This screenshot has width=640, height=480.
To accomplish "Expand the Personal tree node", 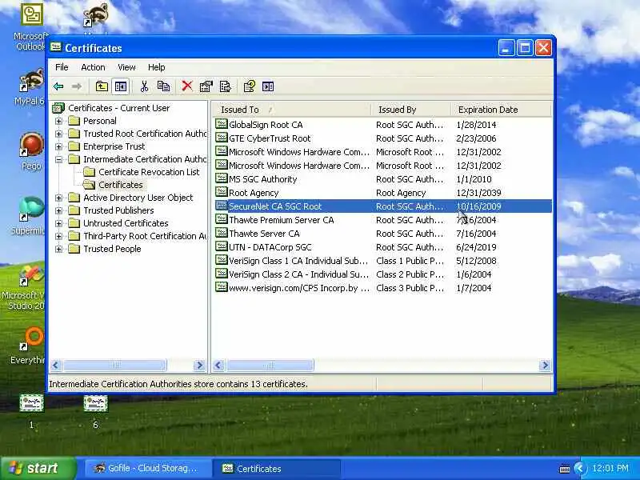I will point(58,121).
